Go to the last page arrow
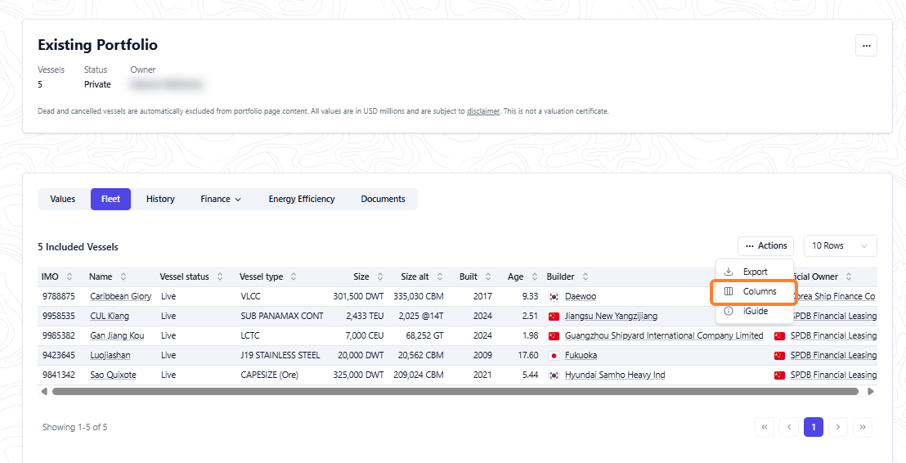 863,427
